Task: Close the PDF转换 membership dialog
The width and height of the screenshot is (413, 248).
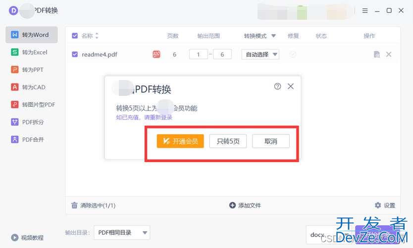Action: coord(291,86)
